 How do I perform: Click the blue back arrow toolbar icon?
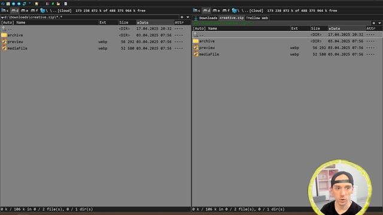13,4
